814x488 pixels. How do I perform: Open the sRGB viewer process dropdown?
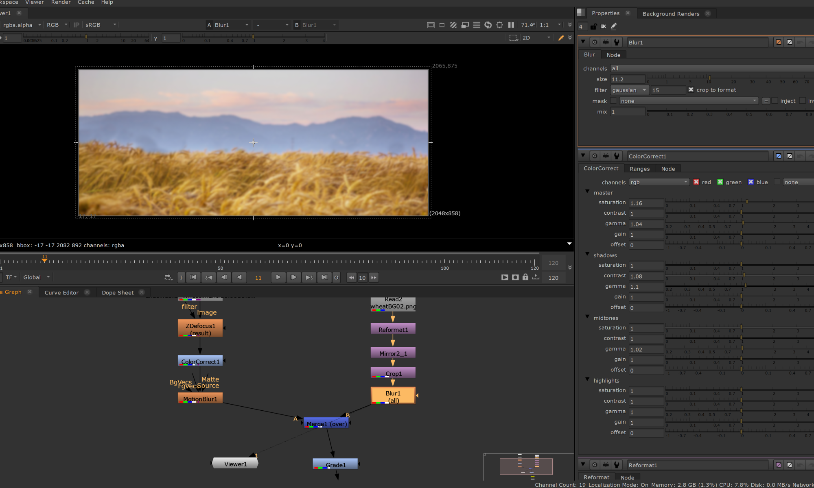(x=100, y=25)
